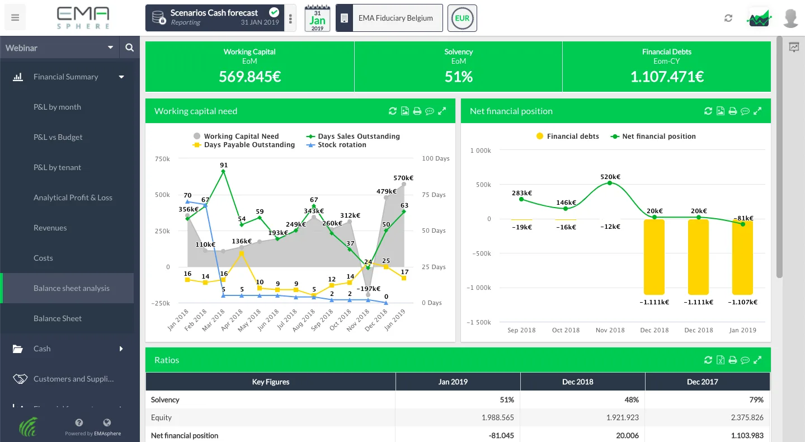This screenshot has width=805, height=442.
Task: Open the green chart app icon in header
Action: click(x=759, y=18)
